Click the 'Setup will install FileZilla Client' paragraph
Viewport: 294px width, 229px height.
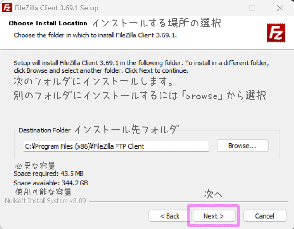pyautogui.click(x=142, y=67)
